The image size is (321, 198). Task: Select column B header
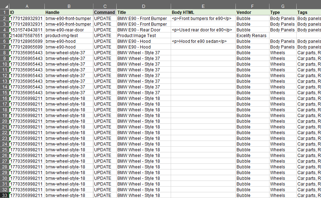69,6
